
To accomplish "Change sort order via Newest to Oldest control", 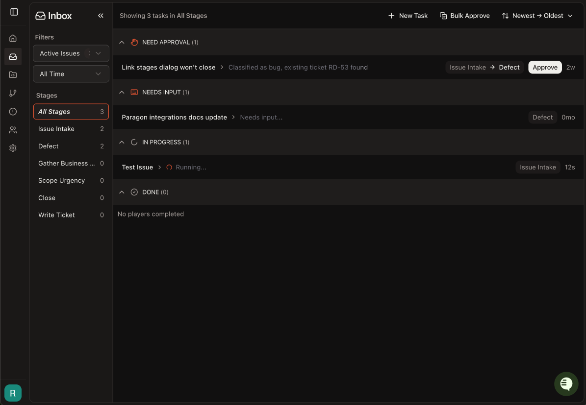I will tap(537, 15).
